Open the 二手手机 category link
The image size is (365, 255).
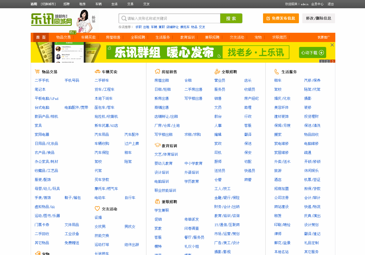42,80
